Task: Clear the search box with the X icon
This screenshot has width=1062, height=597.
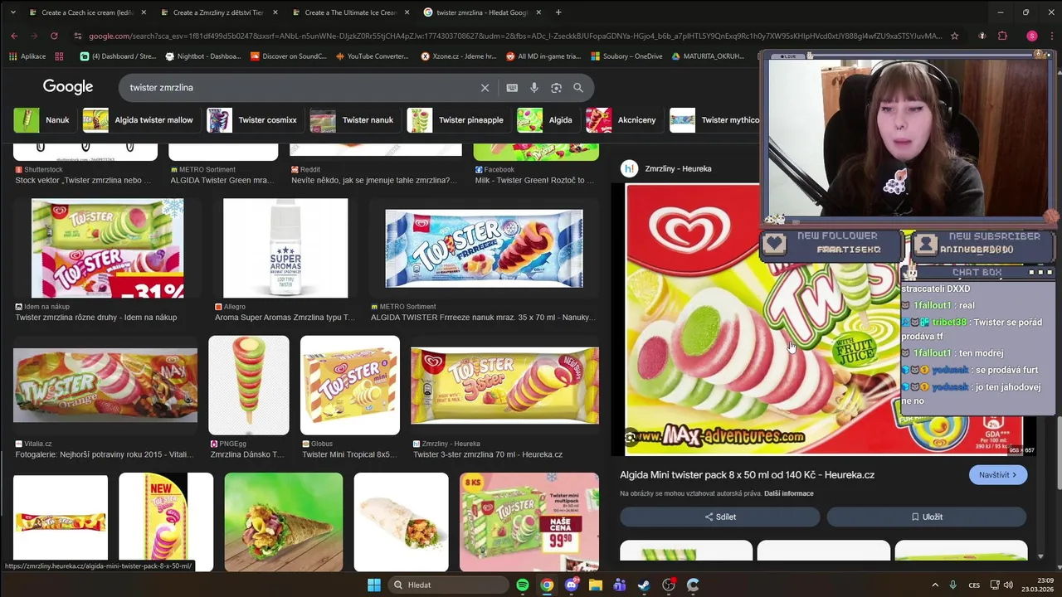Action: [485, 88]
